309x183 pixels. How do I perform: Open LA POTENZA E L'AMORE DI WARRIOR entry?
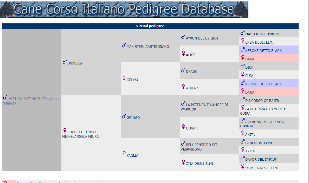point(204,107)
